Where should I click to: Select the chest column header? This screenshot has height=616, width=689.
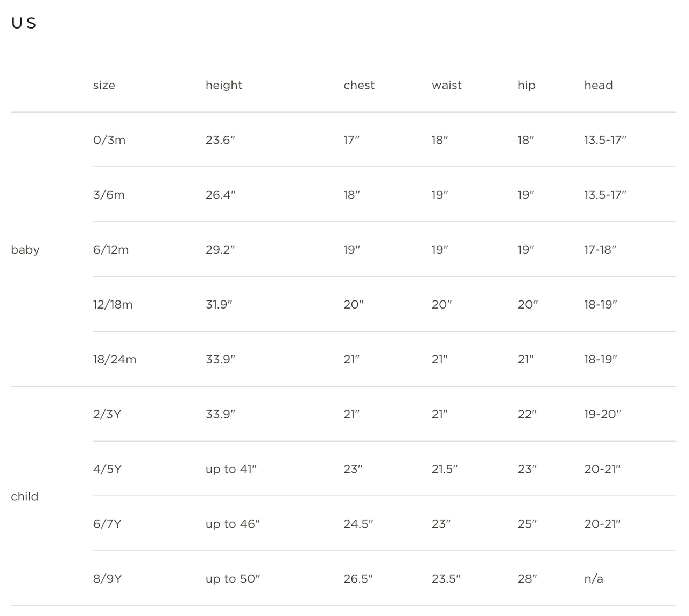(x=359, y=85)
